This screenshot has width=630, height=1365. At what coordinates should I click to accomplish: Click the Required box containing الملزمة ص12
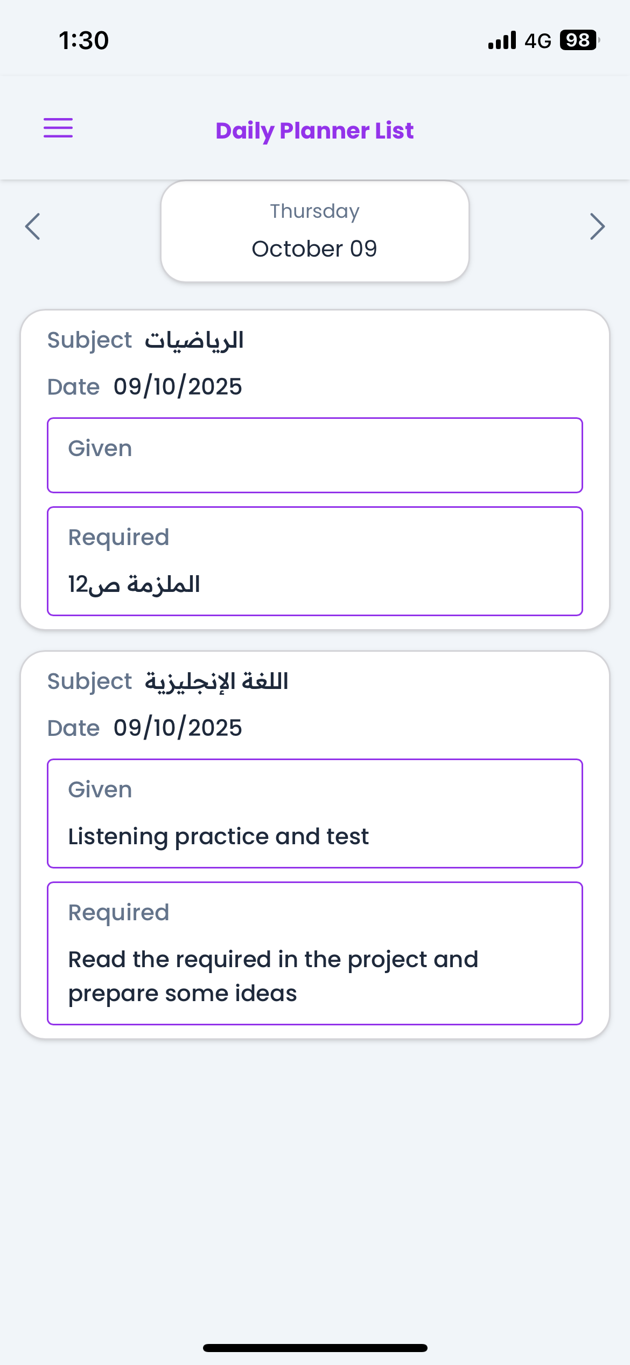pos(315,561)
